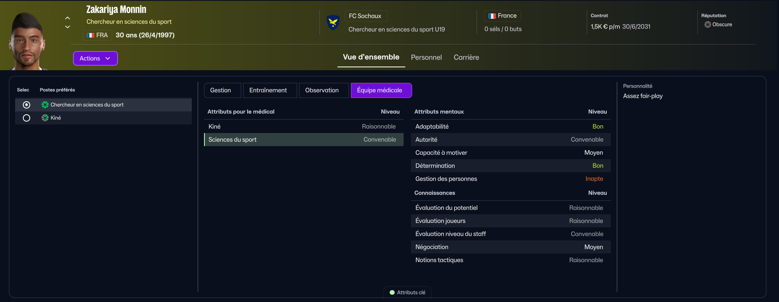The image size is (779, 302).
Task: Click Zakariya Monnin's portrait thumbnail
Action: point(27,41)
